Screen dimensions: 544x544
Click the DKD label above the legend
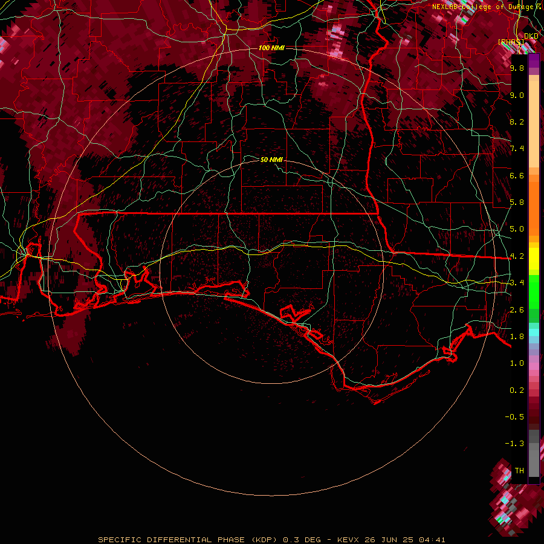(x=531, y=36)
